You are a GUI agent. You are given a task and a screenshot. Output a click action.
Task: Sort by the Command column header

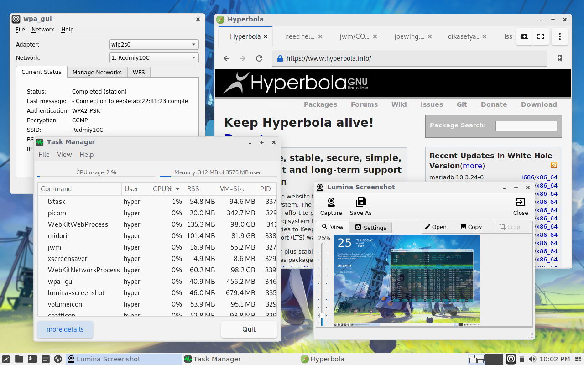click(79, 189)
